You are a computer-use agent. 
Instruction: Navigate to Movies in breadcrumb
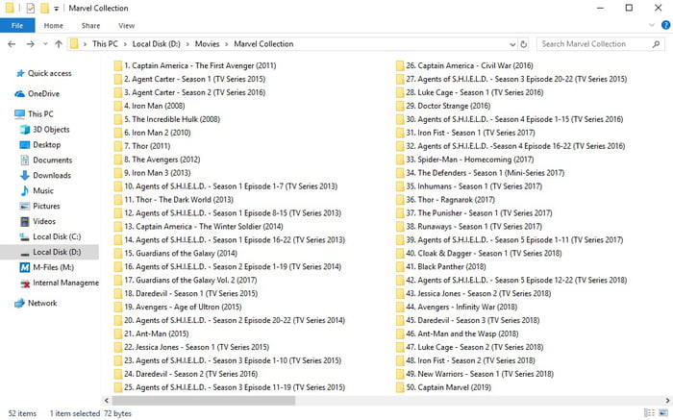pyautogui.click(x=207, y=44)
